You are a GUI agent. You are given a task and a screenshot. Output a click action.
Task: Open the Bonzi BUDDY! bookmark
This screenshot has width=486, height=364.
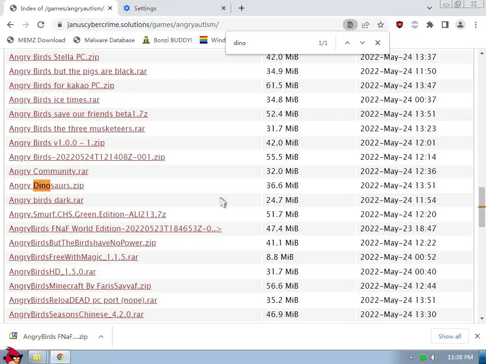168,40
